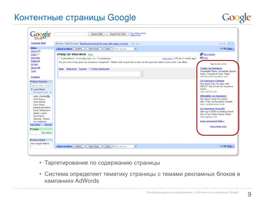The height and width of the screenshot is (198, 265).
Task: Open the Sent Mail folder
Action: [35, 58]
